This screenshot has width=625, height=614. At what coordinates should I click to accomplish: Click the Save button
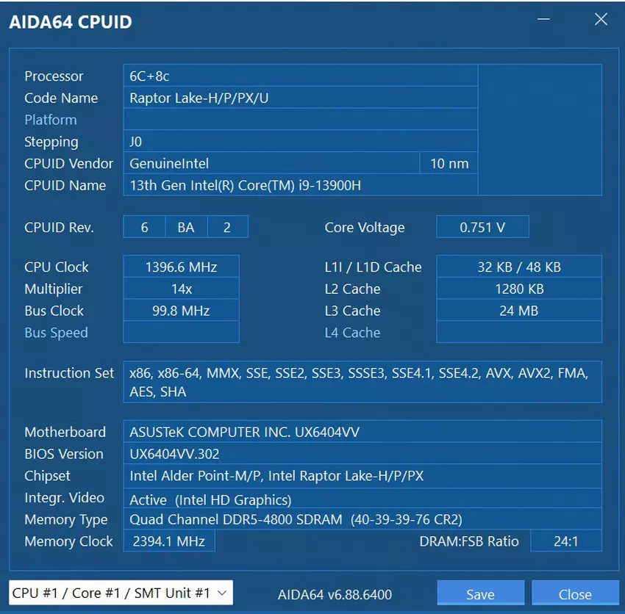480,593
